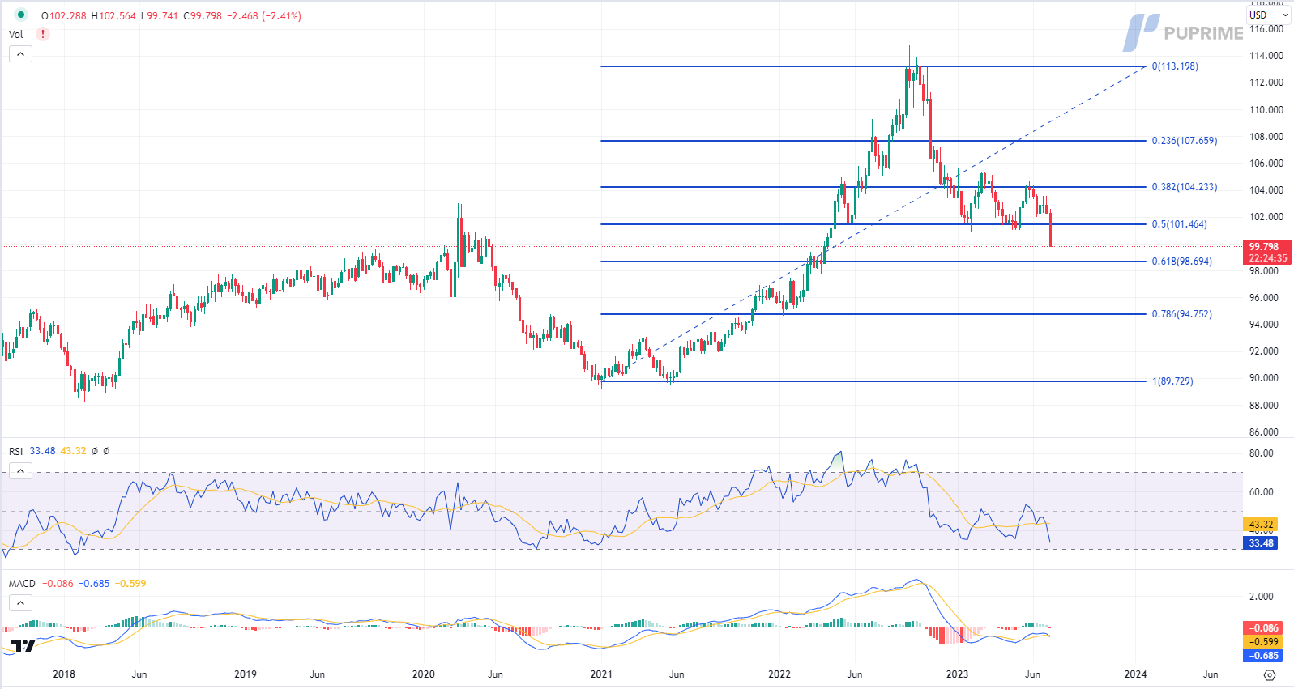The image size is (1294, 689).
Task: Click the RSI average tag 43.32
Action: pyautogui.click(x=1260, y=525)
